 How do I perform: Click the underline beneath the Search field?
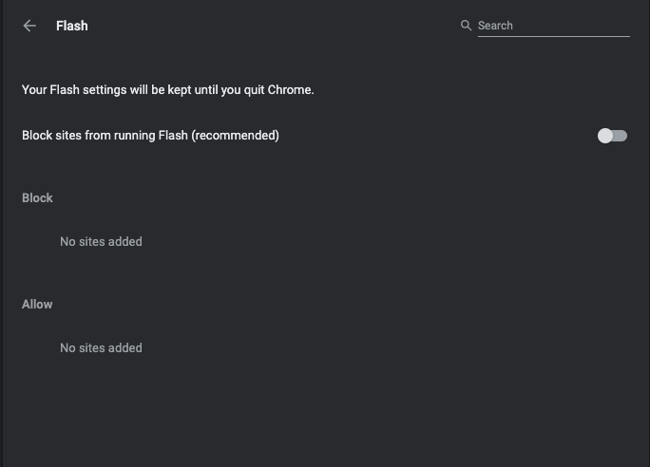pos(553,36)
